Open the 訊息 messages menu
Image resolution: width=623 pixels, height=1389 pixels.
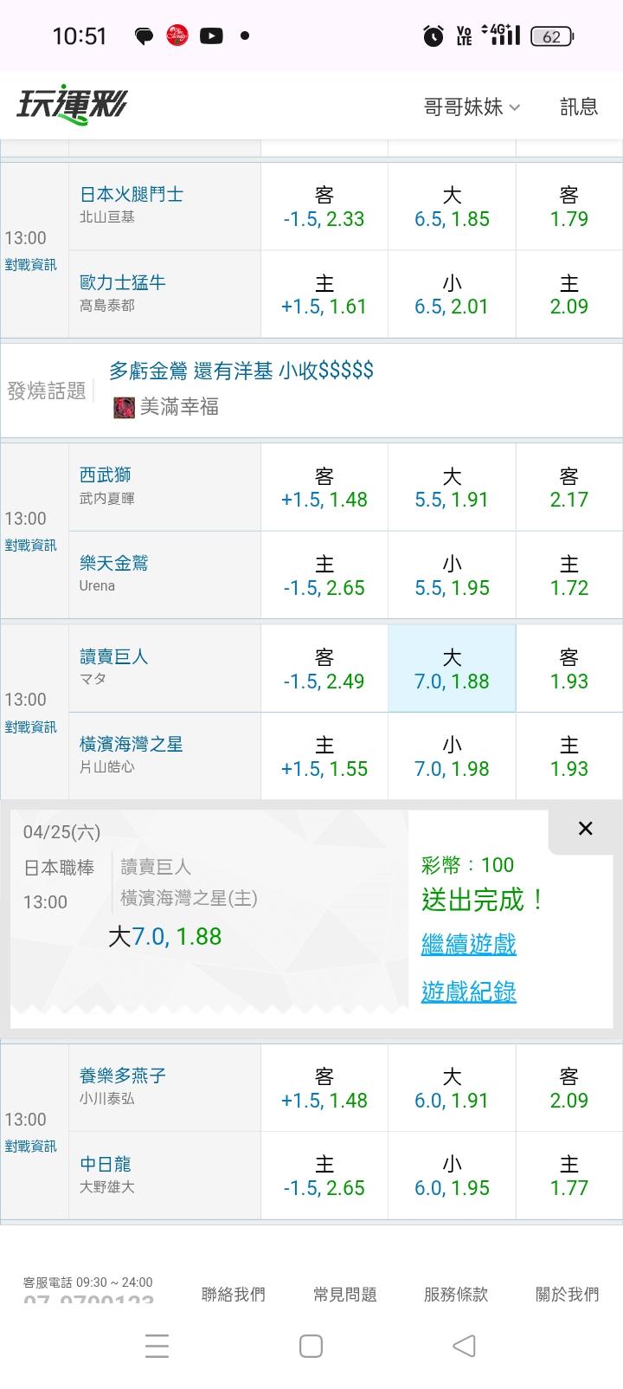pos(579,107)
